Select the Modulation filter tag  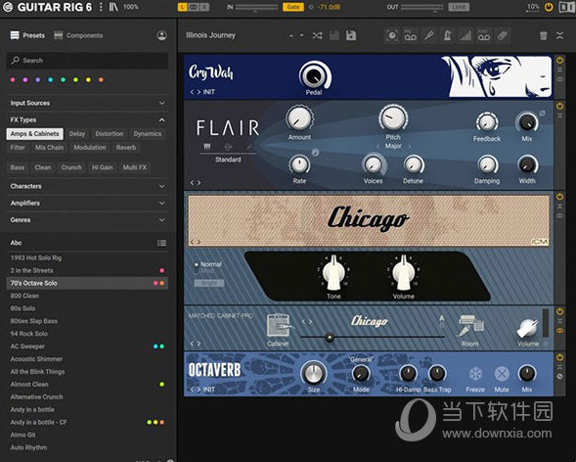(90, 148)
